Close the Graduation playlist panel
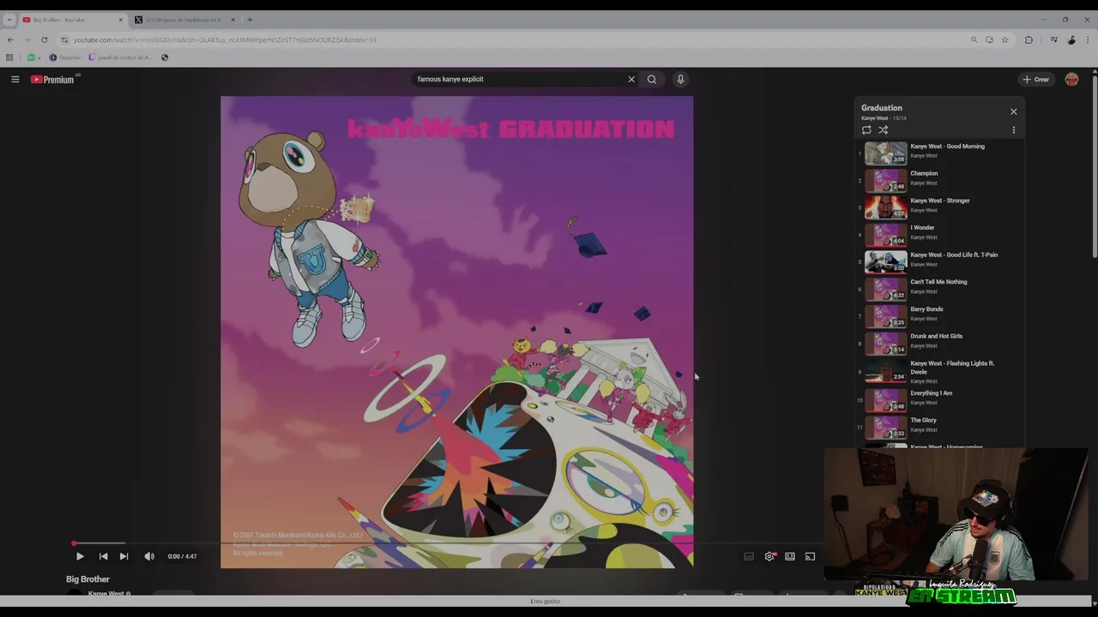Viewport: 1098px width, 617px height. click(x=1013, y=111)
